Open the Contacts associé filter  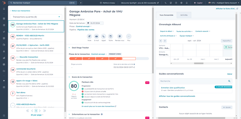point(202,31)
